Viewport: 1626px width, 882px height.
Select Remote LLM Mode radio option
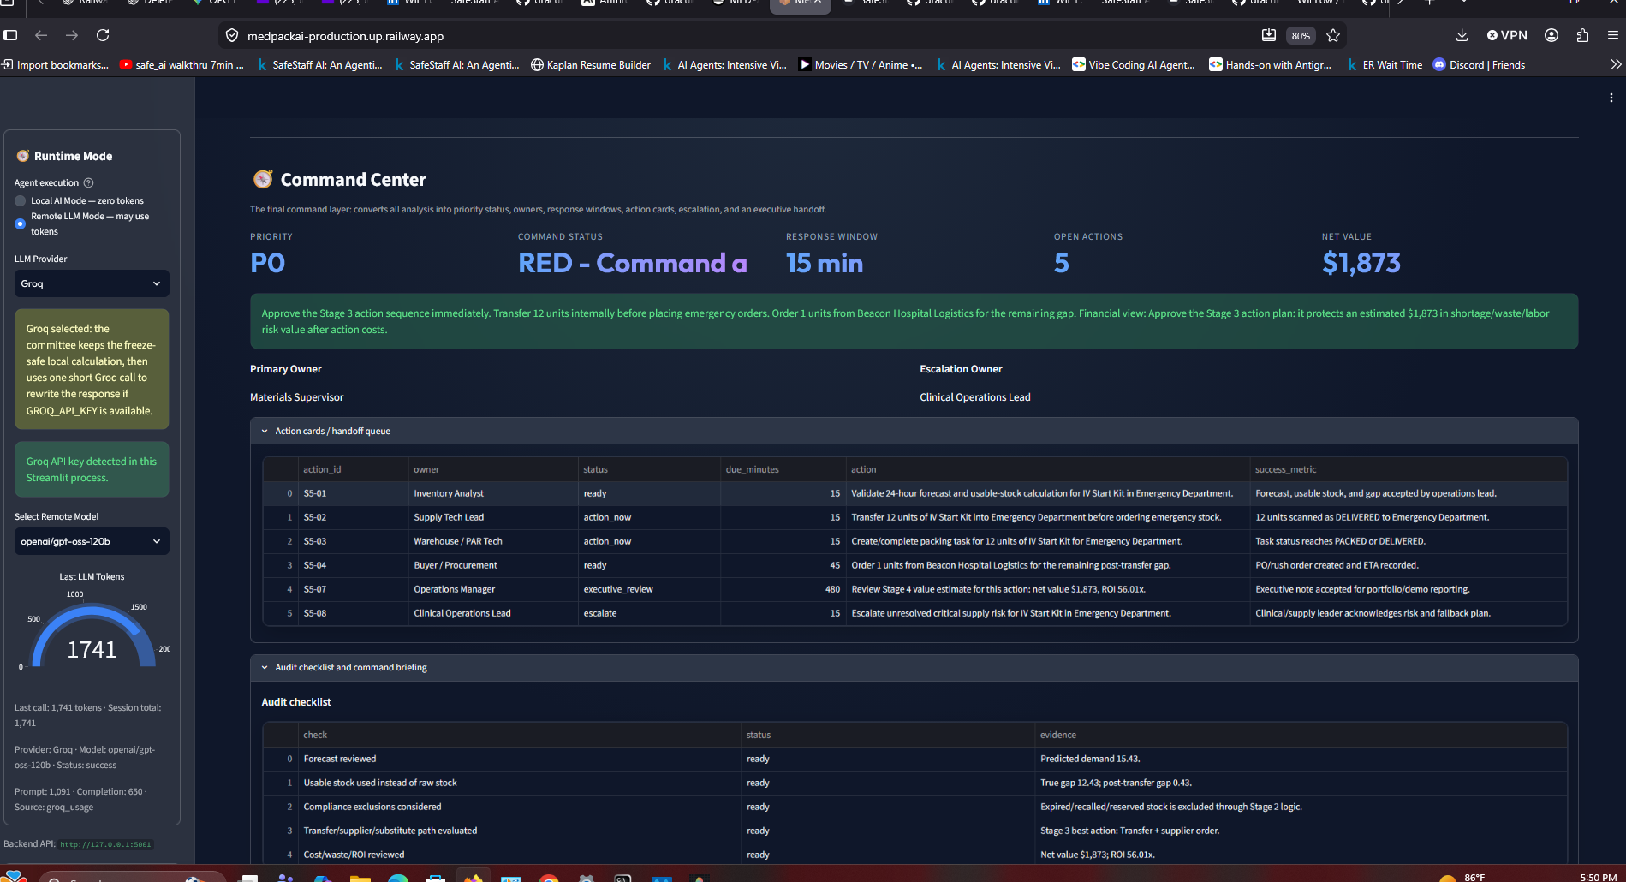pyautogui.click(x=21, y=223)
